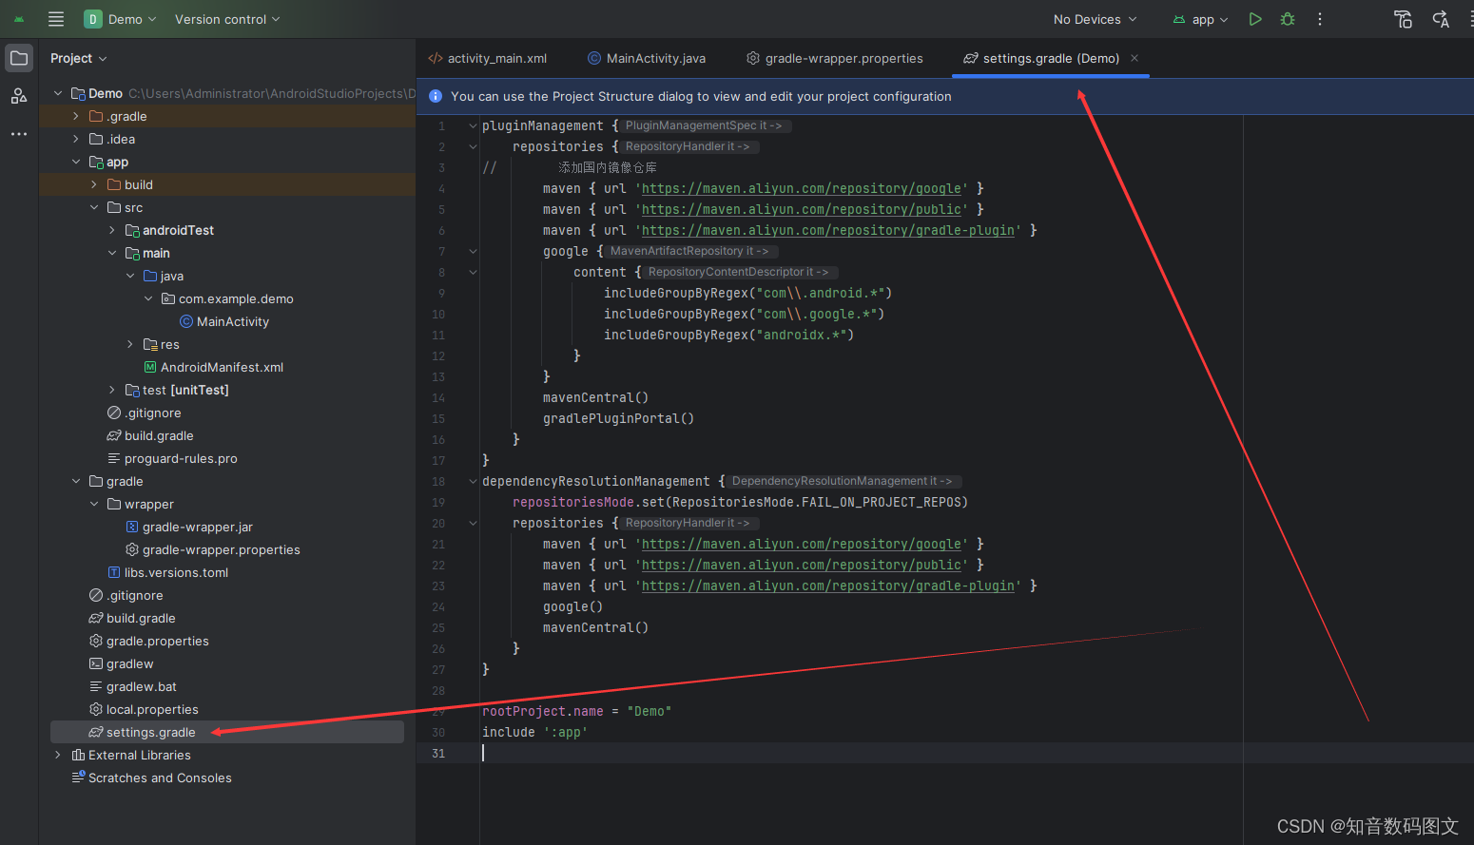
Task: Open the main menu hamburger icon
Action: pyautogui.click(x=55, y=19)
